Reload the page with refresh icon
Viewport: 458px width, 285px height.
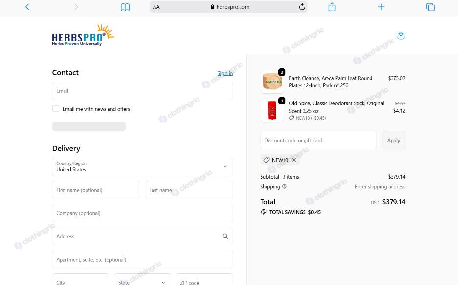pyautogui.click(x=302, y=7)
